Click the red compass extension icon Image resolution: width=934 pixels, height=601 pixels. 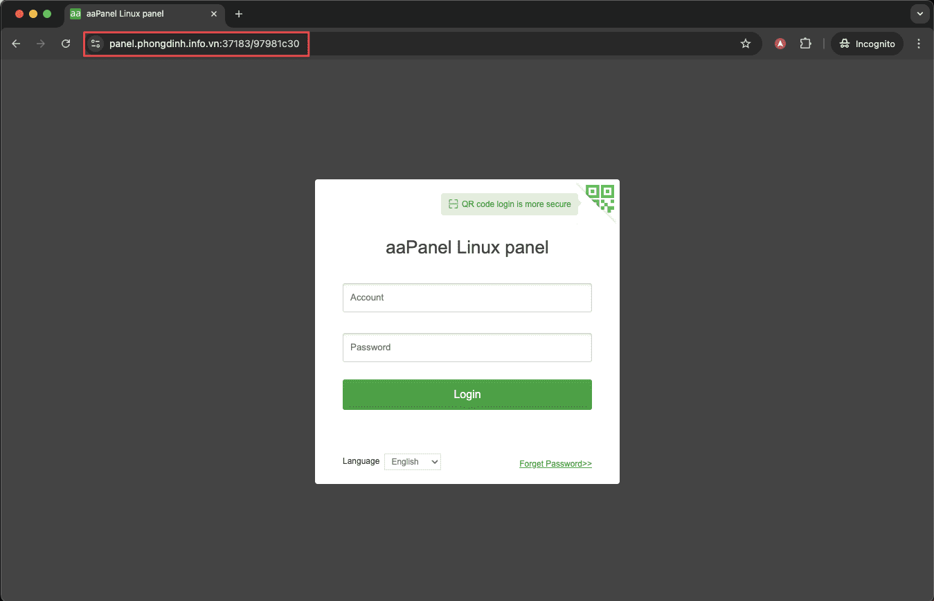click(x=780, y=44)
